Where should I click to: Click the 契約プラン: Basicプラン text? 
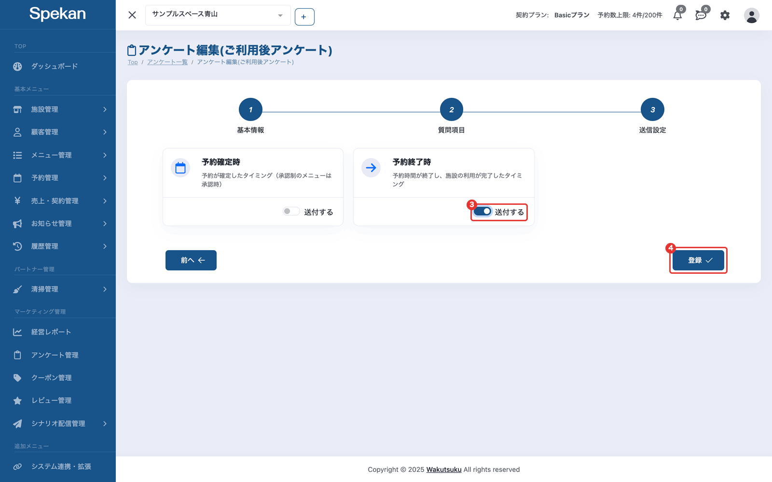pyautogui.click(x=552, y=15)
